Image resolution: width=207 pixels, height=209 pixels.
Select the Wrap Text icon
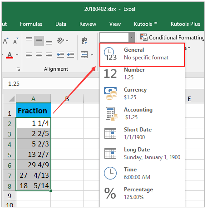coord(84,41)
